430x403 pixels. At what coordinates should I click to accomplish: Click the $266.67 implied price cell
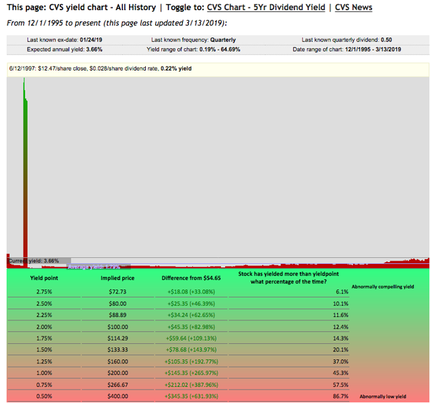point(118,385)
